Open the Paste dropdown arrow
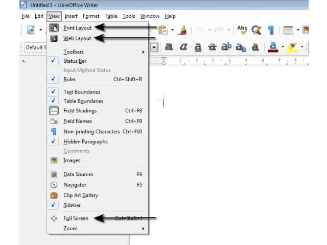Screen dimensions: 327x245 [x=172, y=30]
